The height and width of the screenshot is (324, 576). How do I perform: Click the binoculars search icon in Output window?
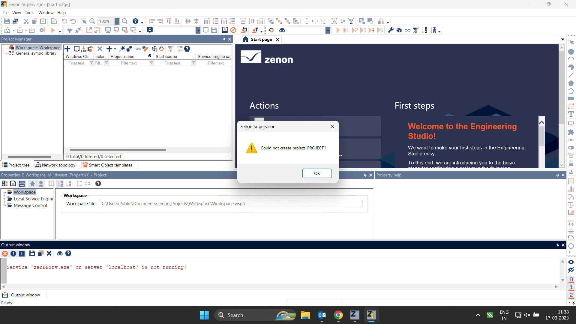click(x=60, y=253)
